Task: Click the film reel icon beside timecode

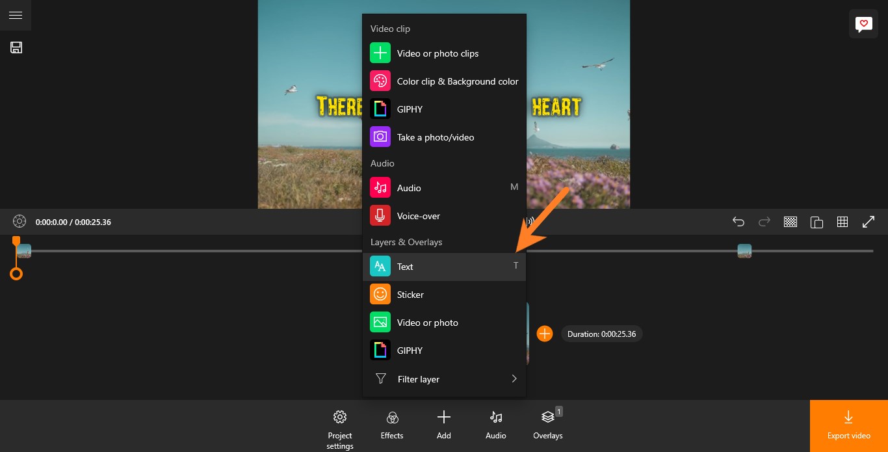Action: (x=20, y=222)
